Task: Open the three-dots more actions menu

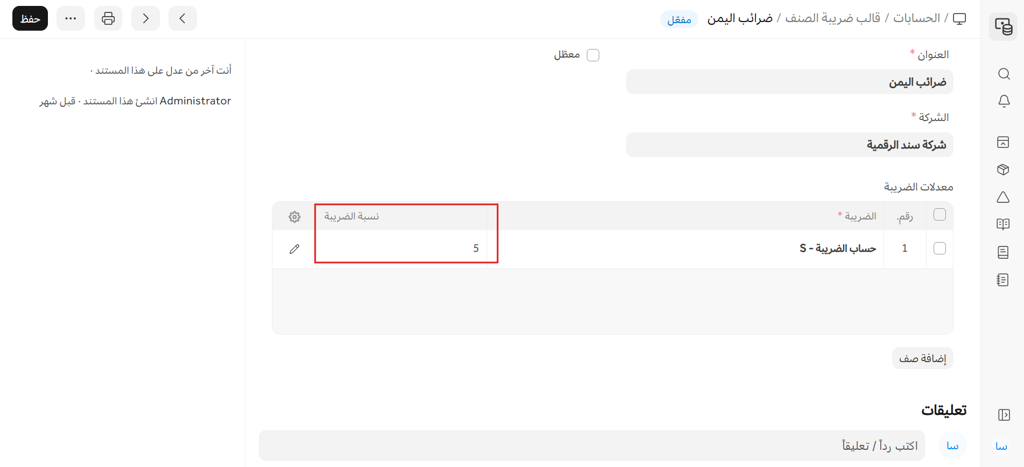Action: click(x=71, y=18)
